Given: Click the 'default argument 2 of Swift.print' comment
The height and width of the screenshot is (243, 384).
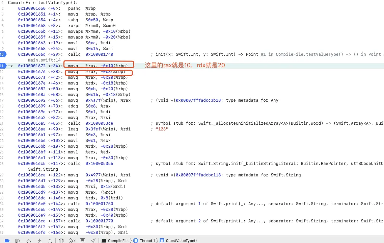Looking at the screenshot, I should pos(267,221).
